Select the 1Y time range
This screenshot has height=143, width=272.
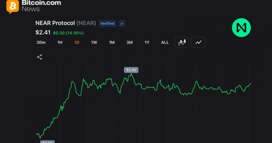[x=147, y=43]
